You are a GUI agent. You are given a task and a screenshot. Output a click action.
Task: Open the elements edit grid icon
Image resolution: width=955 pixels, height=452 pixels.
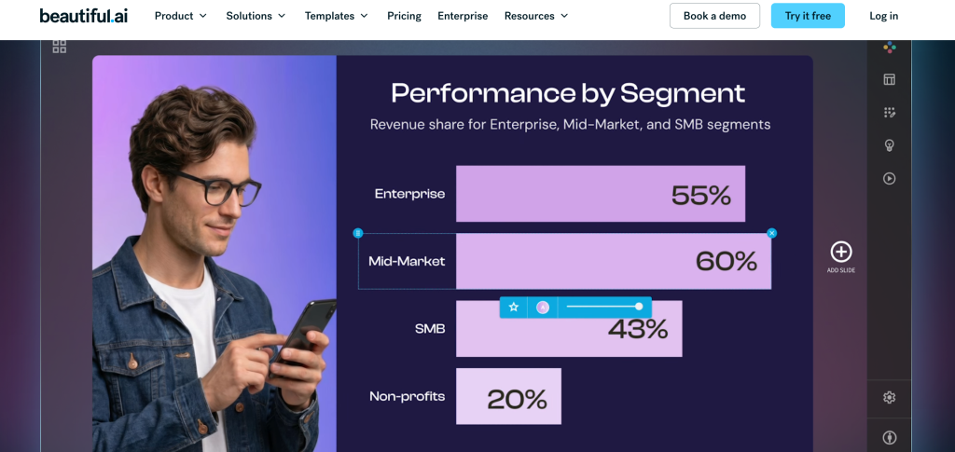(889, 113)
